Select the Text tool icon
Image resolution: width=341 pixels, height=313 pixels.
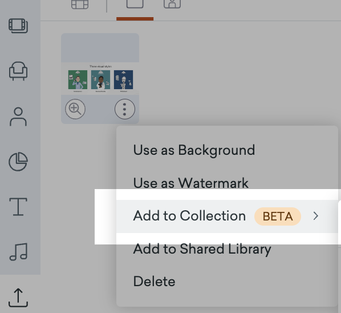18,207
